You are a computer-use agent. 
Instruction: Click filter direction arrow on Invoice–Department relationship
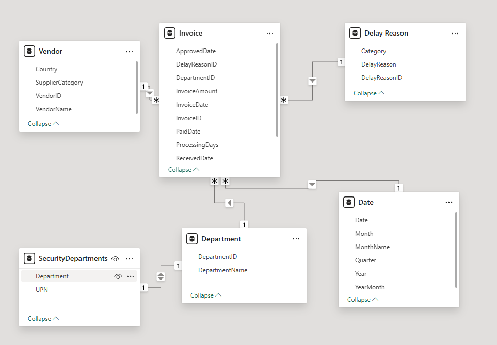(x=230, y=203)
